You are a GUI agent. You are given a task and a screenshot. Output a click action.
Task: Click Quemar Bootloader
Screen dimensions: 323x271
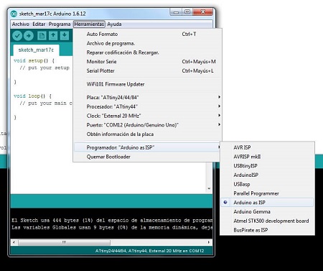pos(147,157)
